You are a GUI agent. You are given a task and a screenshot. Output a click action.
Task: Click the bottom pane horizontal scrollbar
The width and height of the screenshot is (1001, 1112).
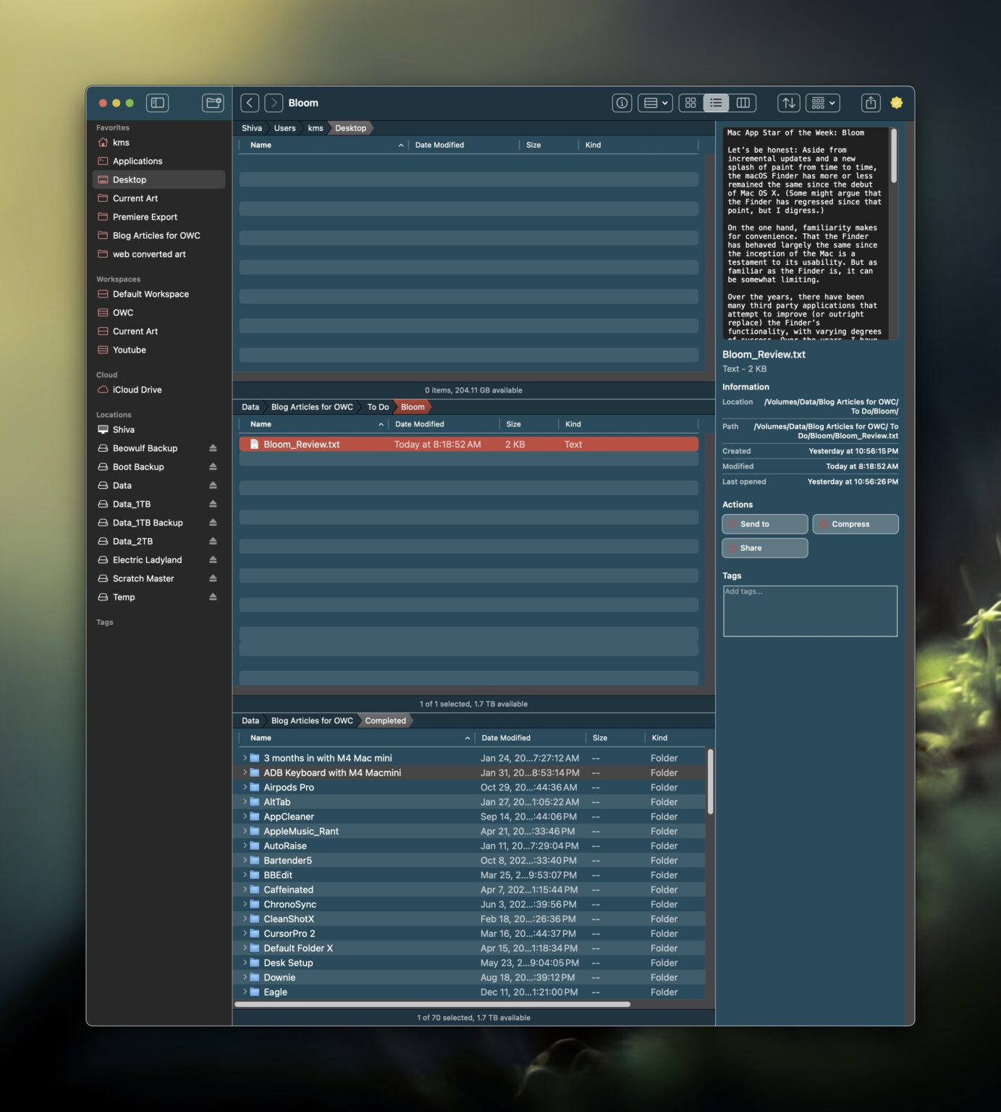[432, 1004]
